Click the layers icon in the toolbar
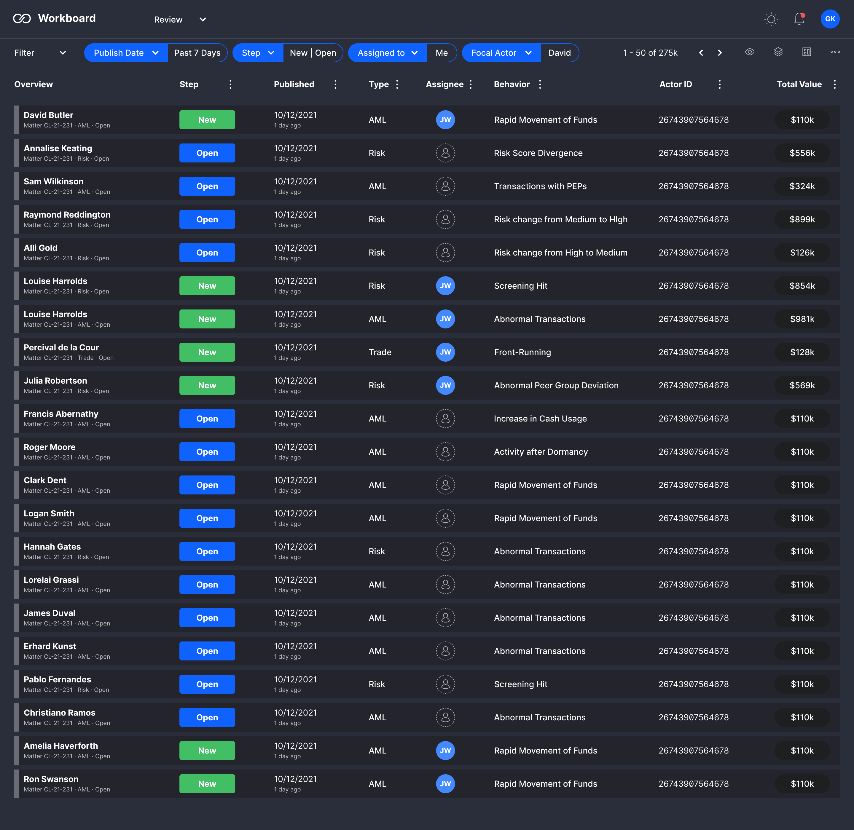854x830 pixels. pos(779,52)
